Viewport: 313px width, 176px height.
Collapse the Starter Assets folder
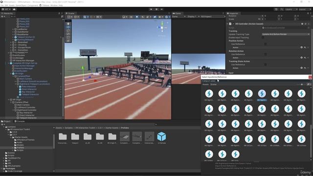click(11, 137)
